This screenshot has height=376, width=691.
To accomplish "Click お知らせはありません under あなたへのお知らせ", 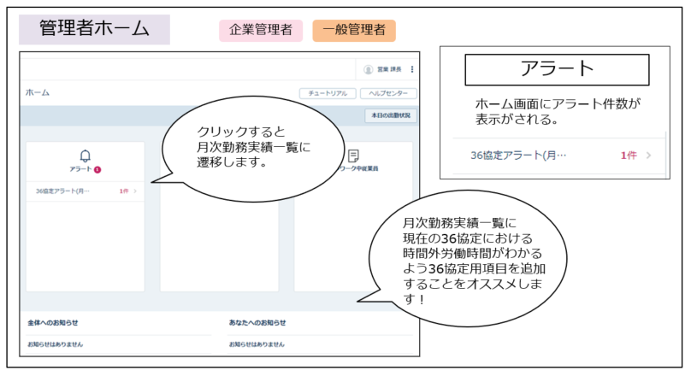I will (257, 344).
